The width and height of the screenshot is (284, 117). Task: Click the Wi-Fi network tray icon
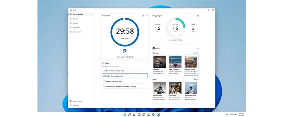tap(231, 114)
